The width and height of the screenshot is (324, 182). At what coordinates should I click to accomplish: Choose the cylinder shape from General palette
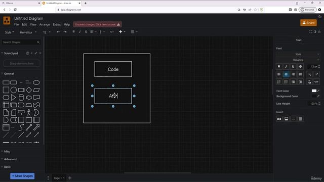pos(21,98)
